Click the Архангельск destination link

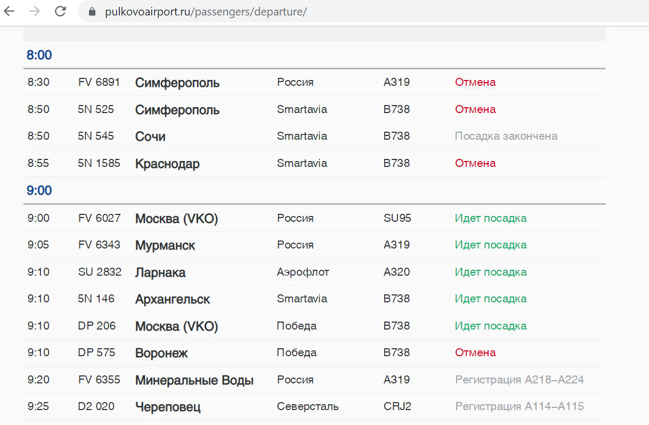point(173,299)
